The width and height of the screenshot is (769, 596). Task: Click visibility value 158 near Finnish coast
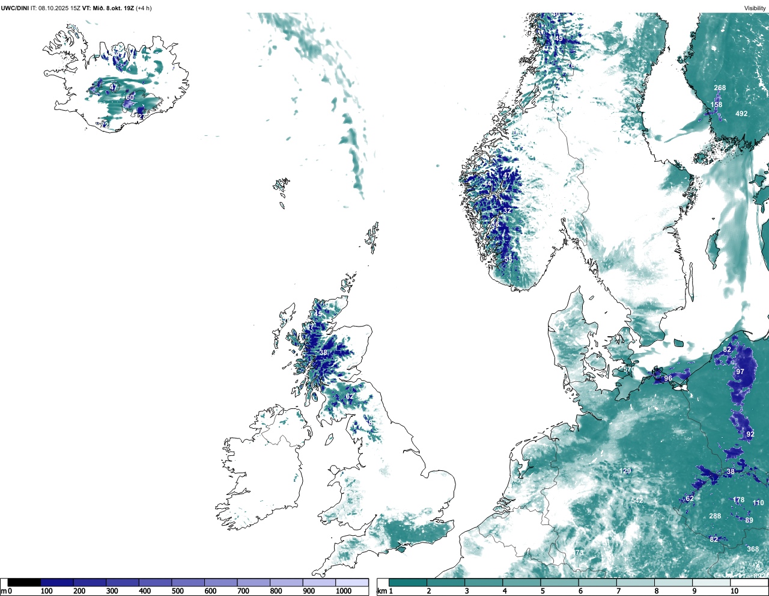(x=717, y=105)
